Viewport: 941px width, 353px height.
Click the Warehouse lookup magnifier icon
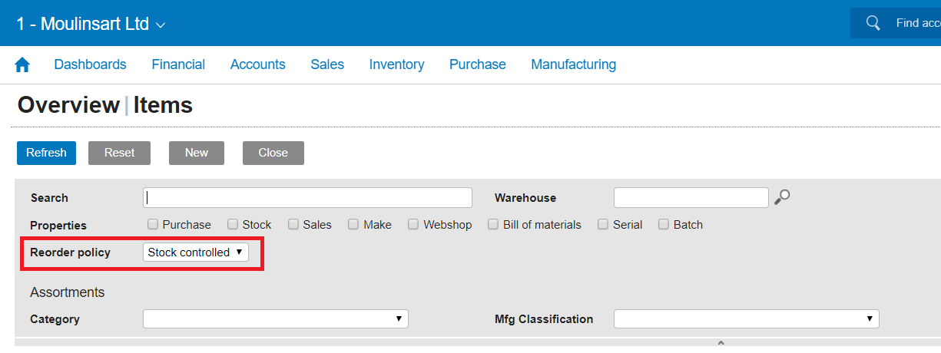[782, 197]
